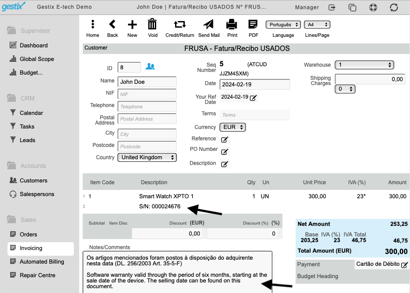Edit the Cartão de Débito payment method
This screenshot has width=410, height=293.
(404, 265)
